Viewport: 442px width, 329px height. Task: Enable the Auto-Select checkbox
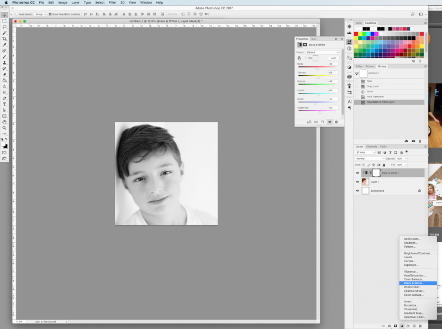tap(17, 14)
